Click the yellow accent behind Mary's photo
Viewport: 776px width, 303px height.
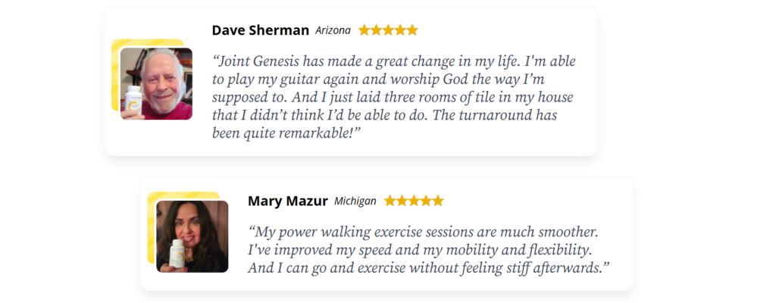coord(151,227)
